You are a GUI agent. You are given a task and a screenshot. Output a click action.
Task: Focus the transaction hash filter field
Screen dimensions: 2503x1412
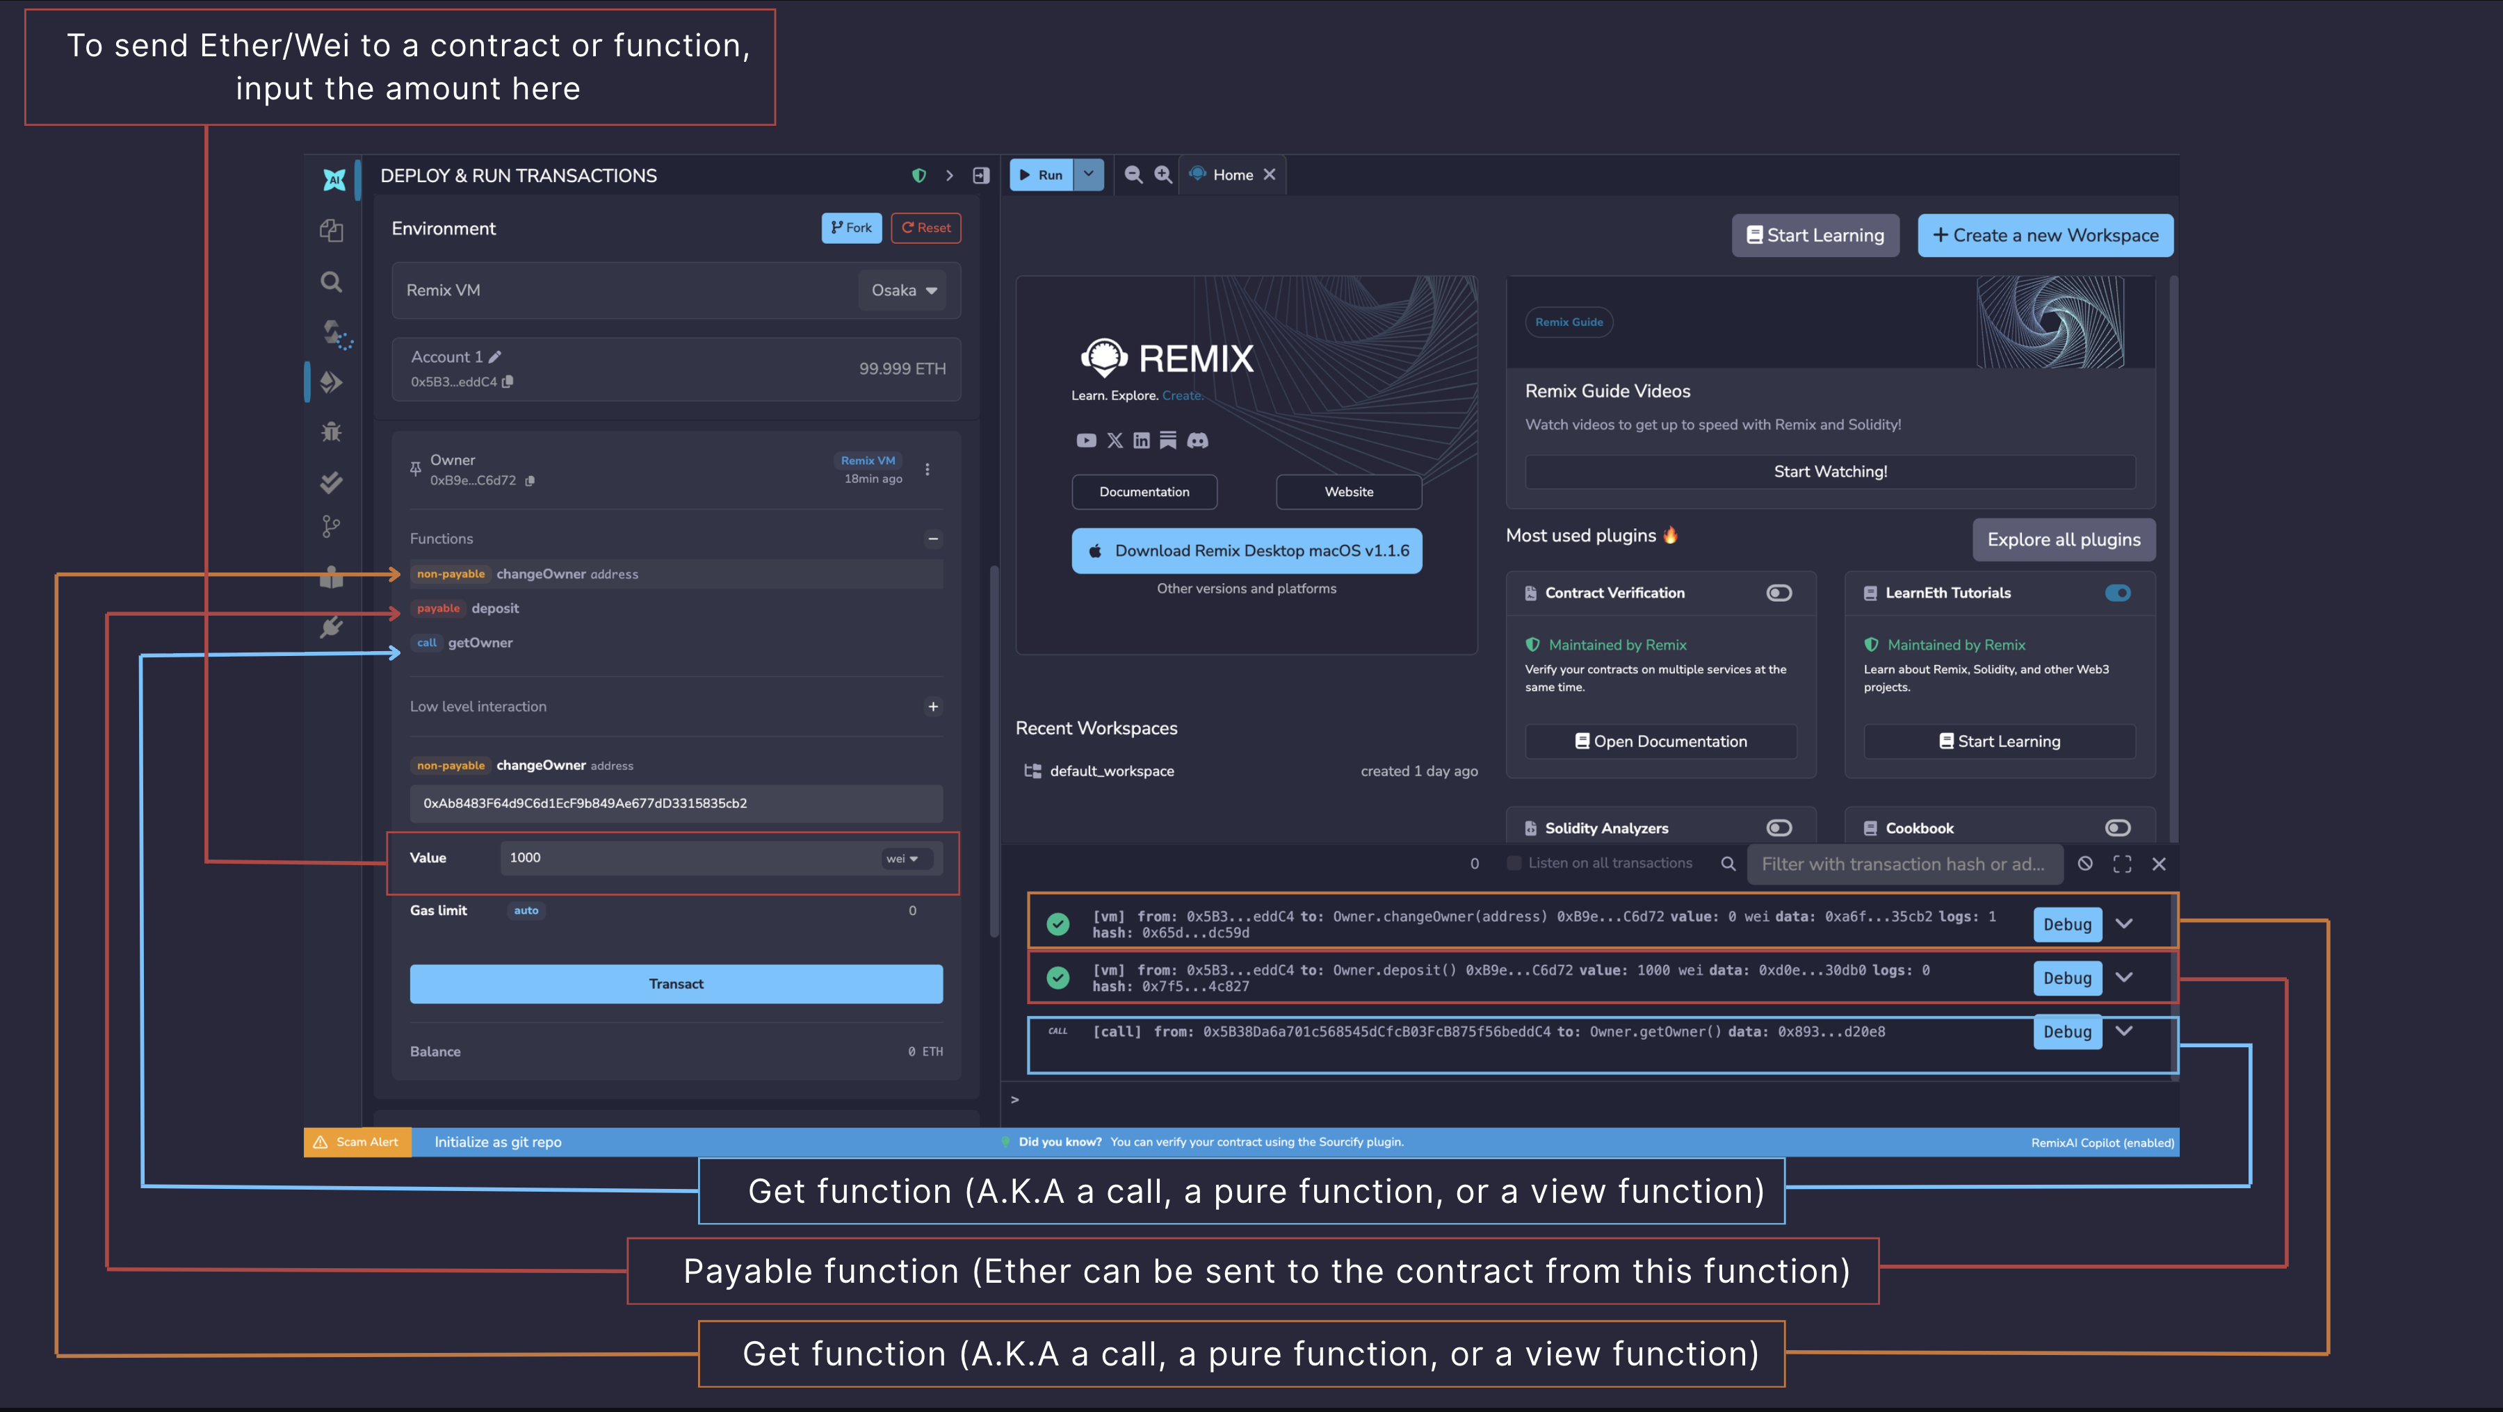[1904, 864]
